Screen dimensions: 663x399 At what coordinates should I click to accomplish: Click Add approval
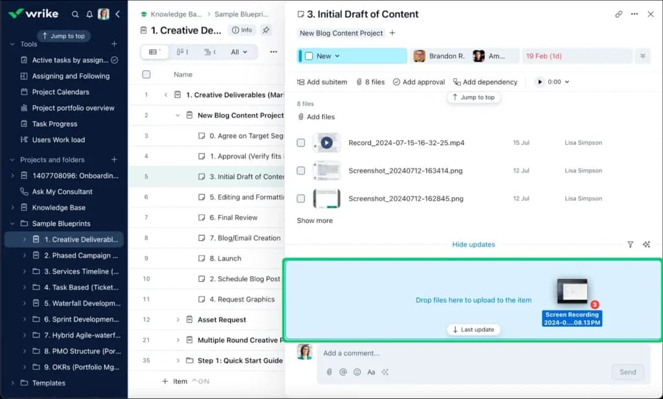tap(419, 82)
